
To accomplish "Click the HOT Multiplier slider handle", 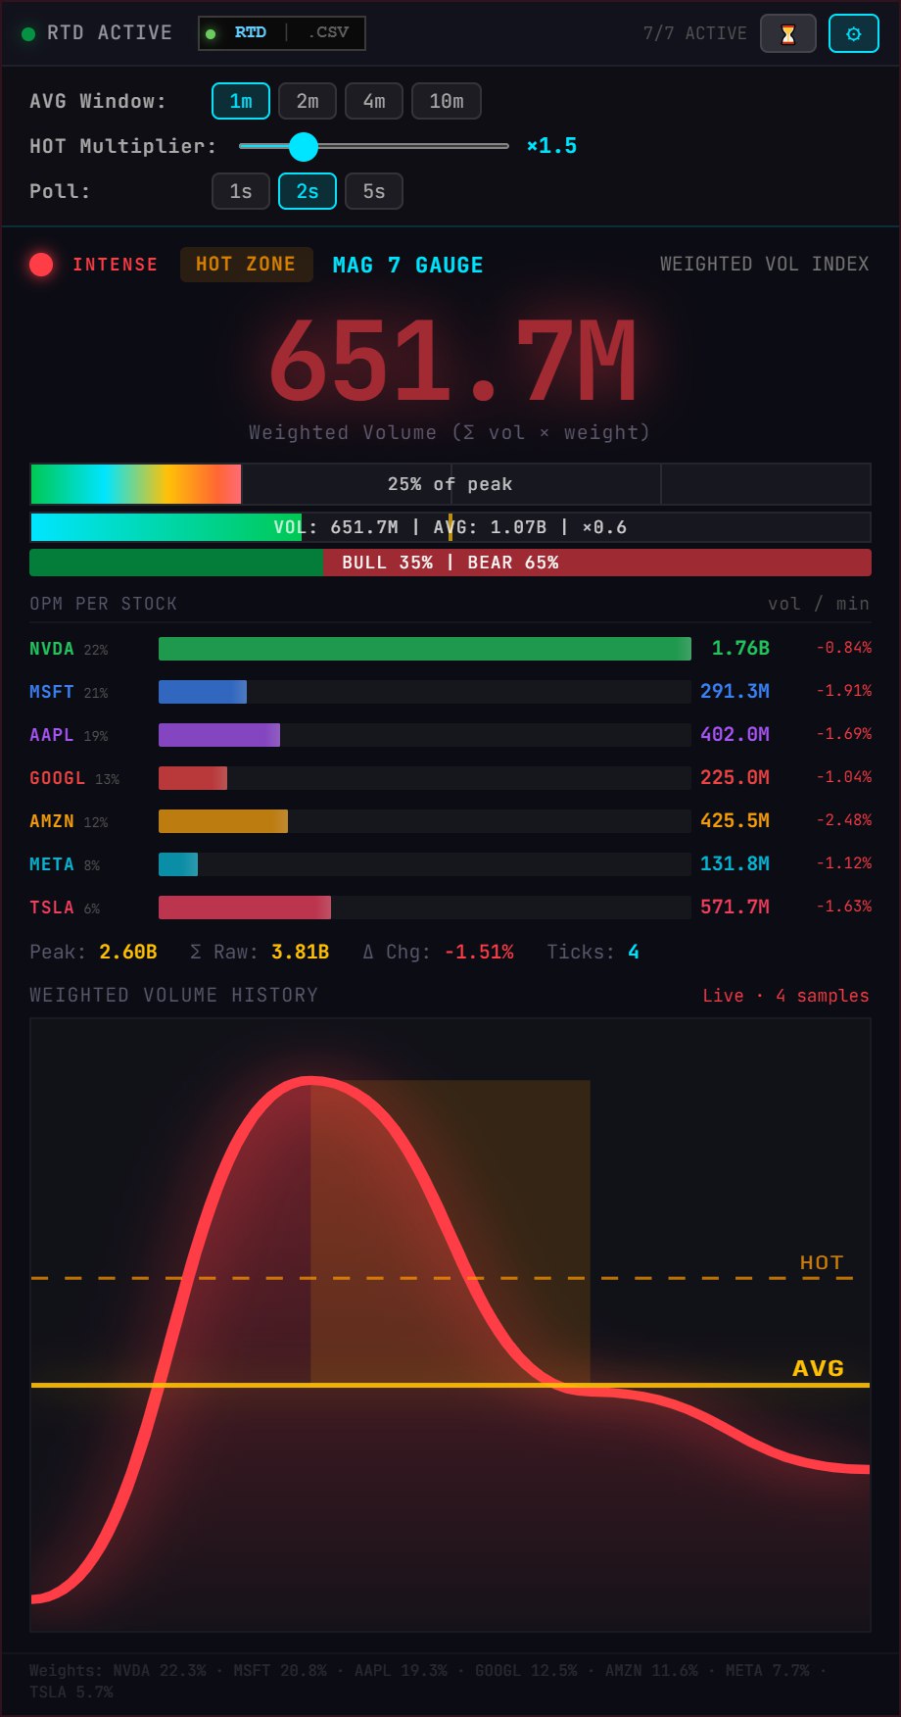I will (304, 146).
